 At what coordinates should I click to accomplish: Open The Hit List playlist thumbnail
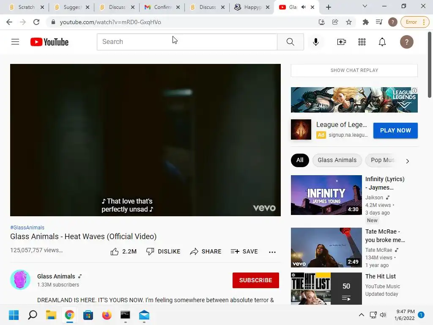pos(326,289)
